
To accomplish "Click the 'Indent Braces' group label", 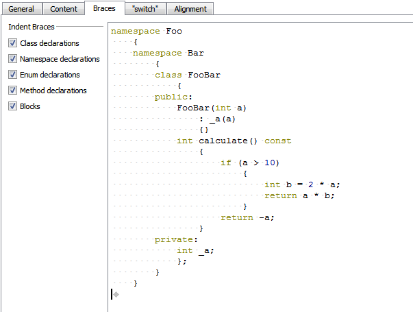I will (32, 27).
